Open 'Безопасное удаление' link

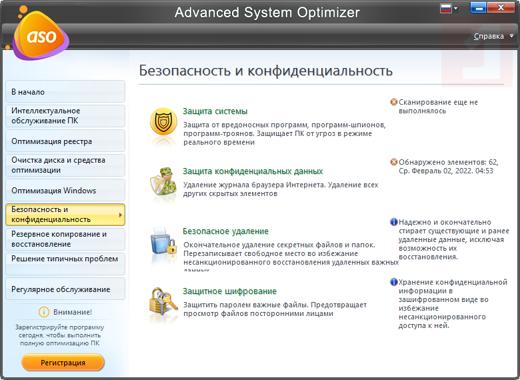click(x=225, y=231)
